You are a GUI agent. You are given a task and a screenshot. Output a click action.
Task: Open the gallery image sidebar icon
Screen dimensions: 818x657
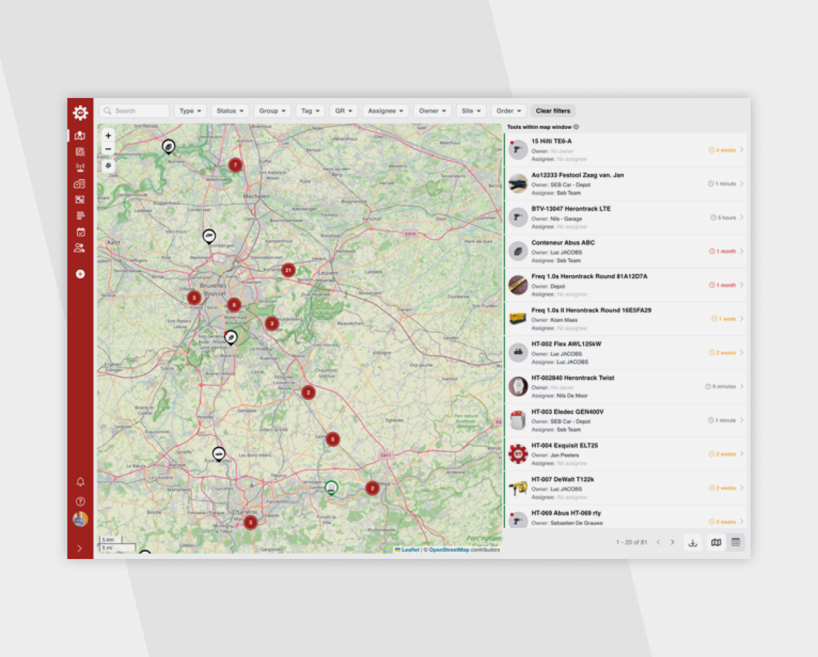click(80, 199)
